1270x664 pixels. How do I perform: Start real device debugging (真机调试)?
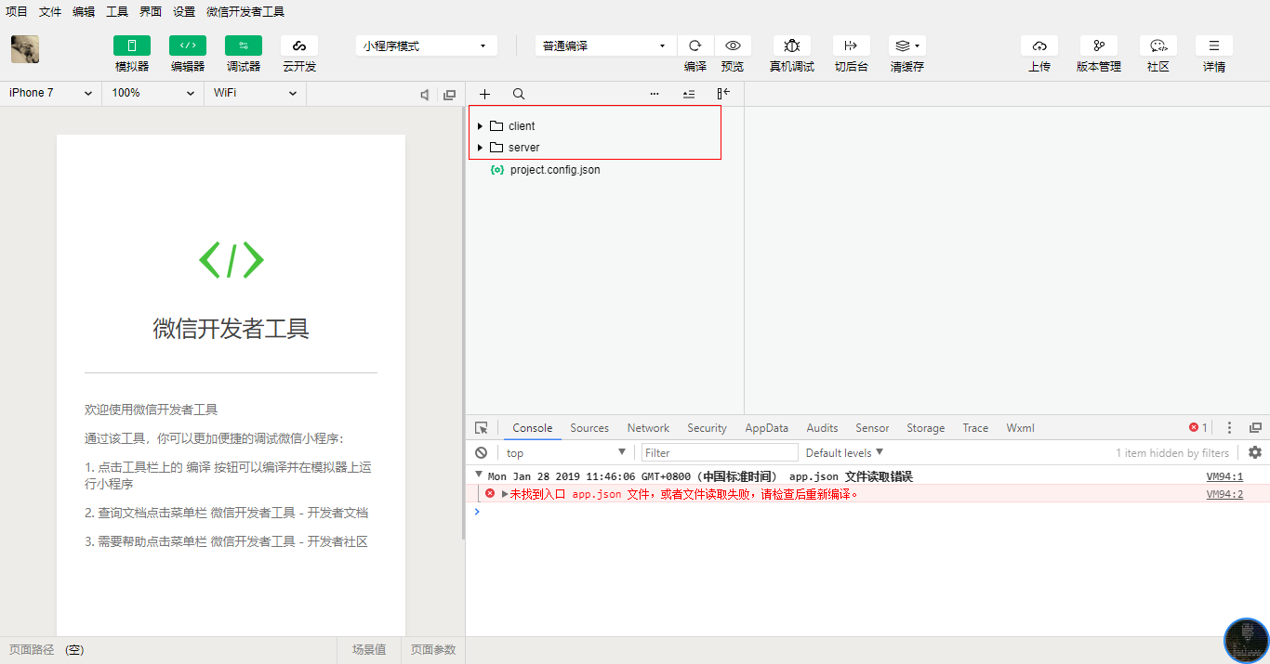(x=791, y=46)
